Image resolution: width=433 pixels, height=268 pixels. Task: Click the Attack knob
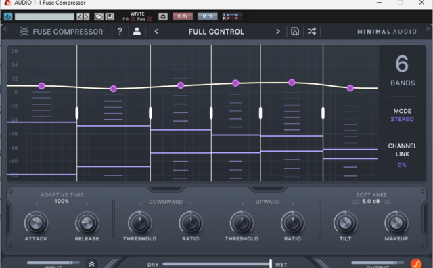(x=36, y=223)
